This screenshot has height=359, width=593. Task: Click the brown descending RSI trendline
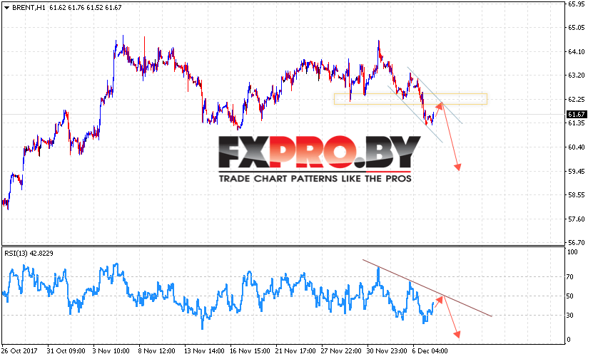[427, 288]
